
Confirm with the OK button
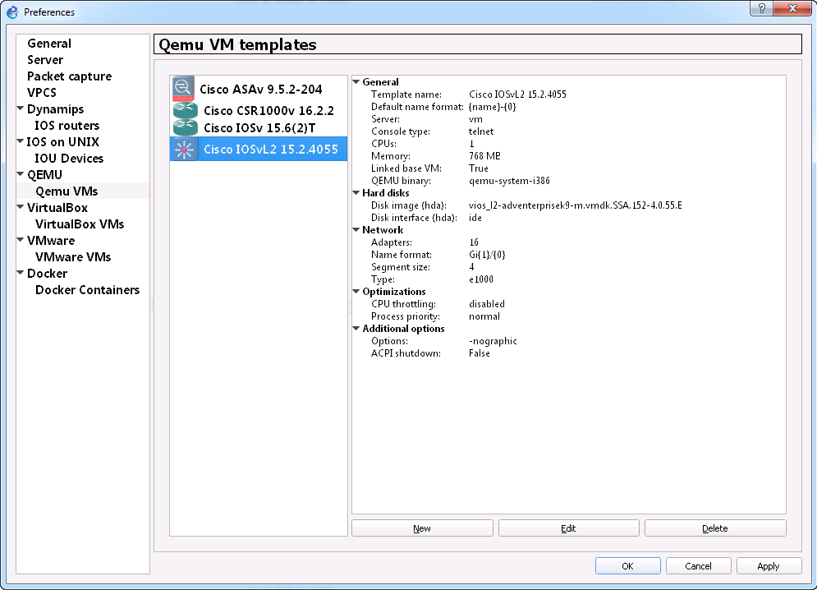coord(628,565)
